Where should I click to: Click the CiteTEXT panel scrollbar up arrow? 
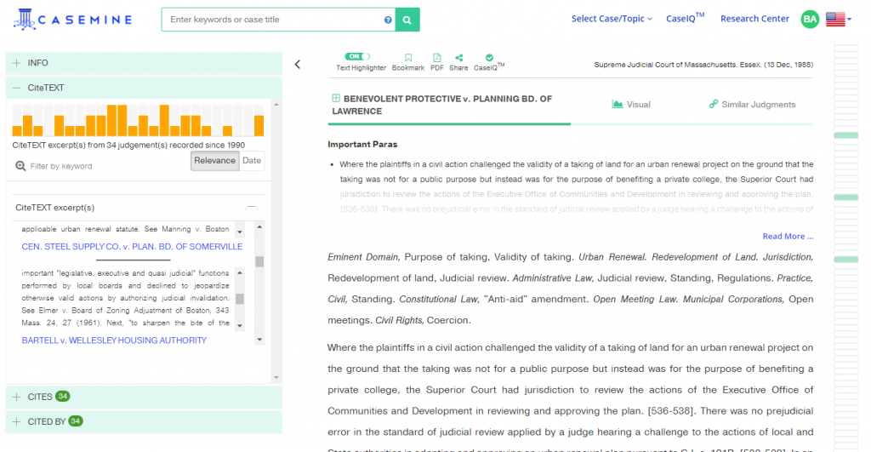point(276,105)
